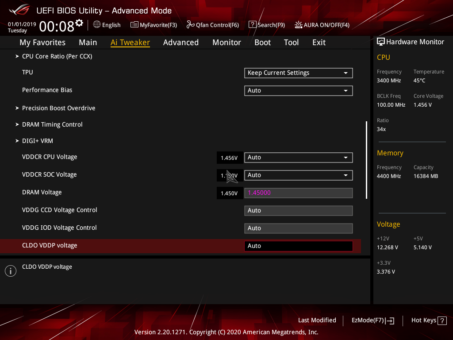The height and width of the screenshot is (340, 453).
Task: Click the 100.00 MHz BCLK value
Action: pos(391,105)
